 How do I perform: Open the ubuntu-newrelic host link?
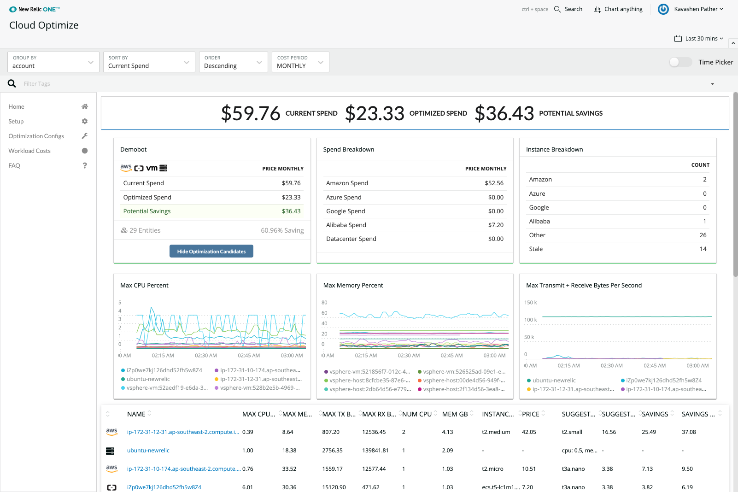coord(148,451)
